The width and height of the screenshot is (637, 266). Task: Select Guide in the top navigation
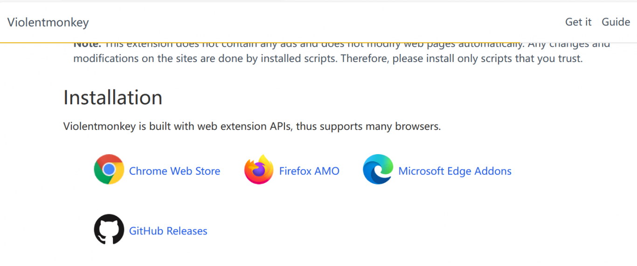click(616, 22)
